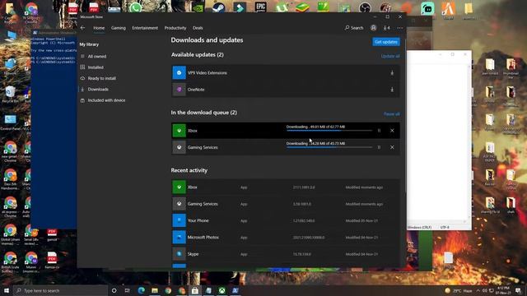Screen dimensions: 527x296
Task: Open the WhatsApp desktop shortcut
Action: (x=135, y=7)
